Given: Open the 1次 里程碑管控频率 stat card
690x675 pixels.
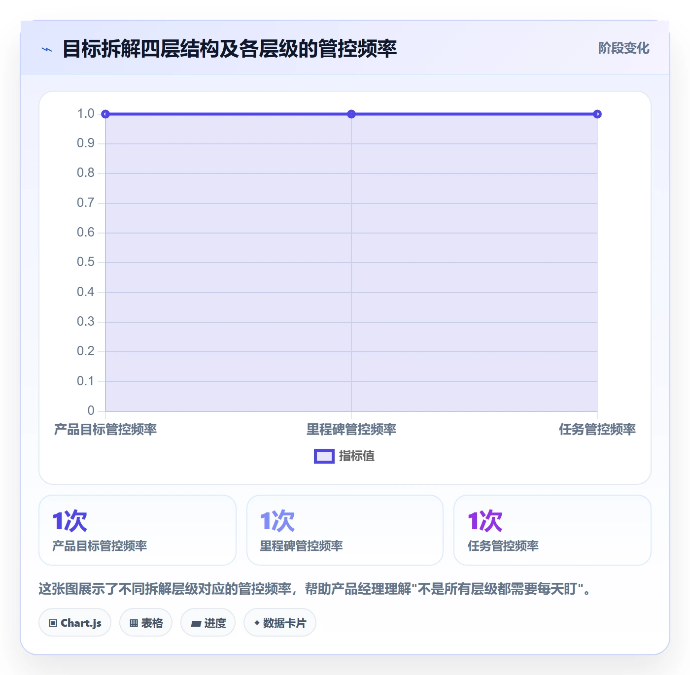Looking at the screenshot, I should coord(345,530).
